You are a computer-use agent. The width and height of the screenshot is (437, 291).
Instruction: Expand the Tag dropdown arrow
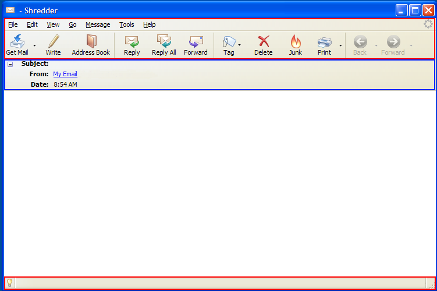click(x=239, y=45)
